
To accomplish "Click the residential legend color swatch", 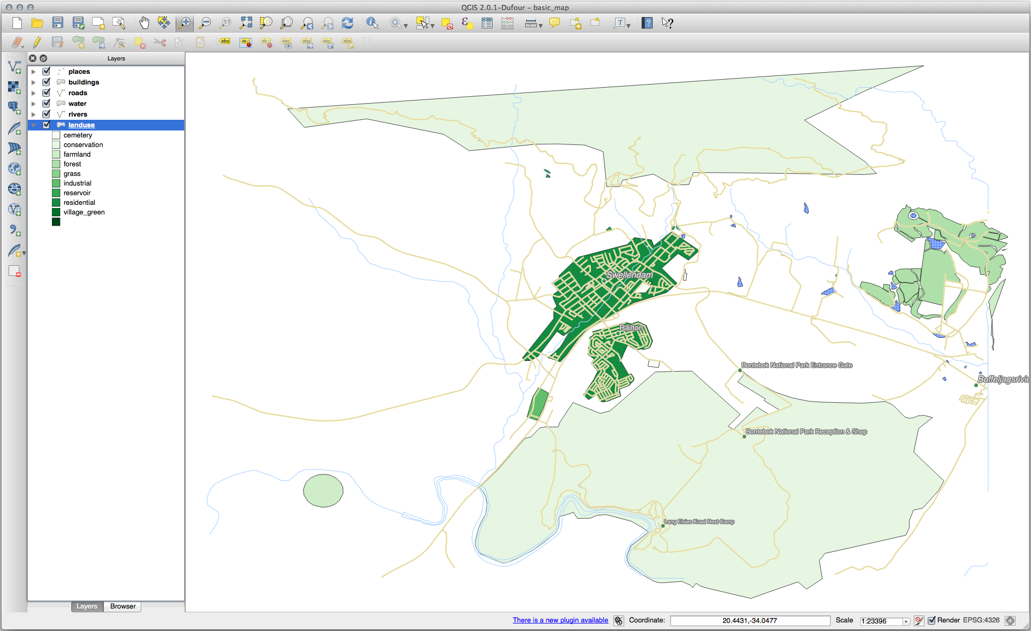I will 56,203.
